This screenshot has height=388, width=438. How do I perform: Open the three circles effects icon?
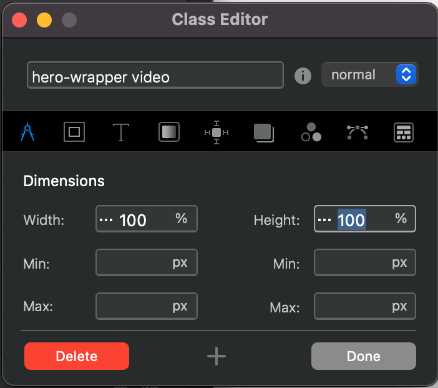point(311,132)
